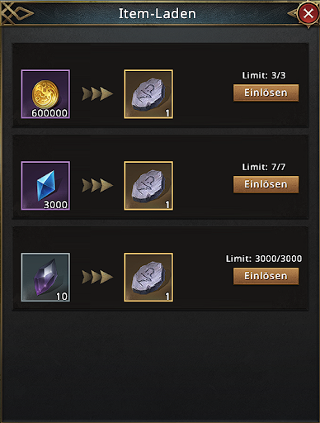Viewport: 320px width, 423px height.
Task: Redeem with Einlösen for 600000 gold coins
Action: [x=266, y=93]
